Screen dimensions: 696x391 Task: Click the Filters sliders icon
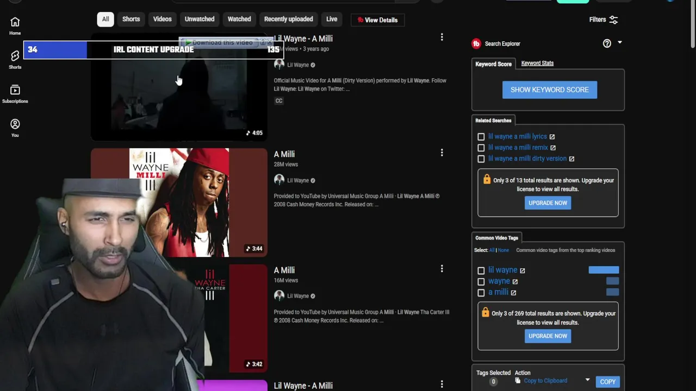point(613,20)
